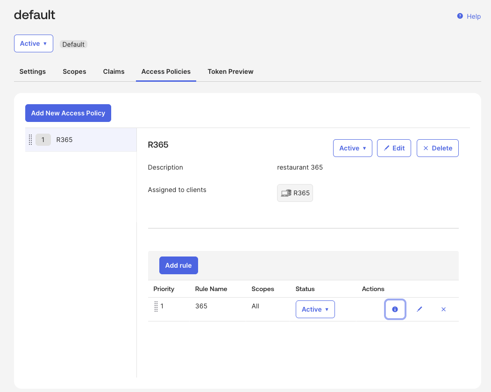Switch to the Settings tab
The height and width of the screenshot is (392, 491).
point(33,71)
